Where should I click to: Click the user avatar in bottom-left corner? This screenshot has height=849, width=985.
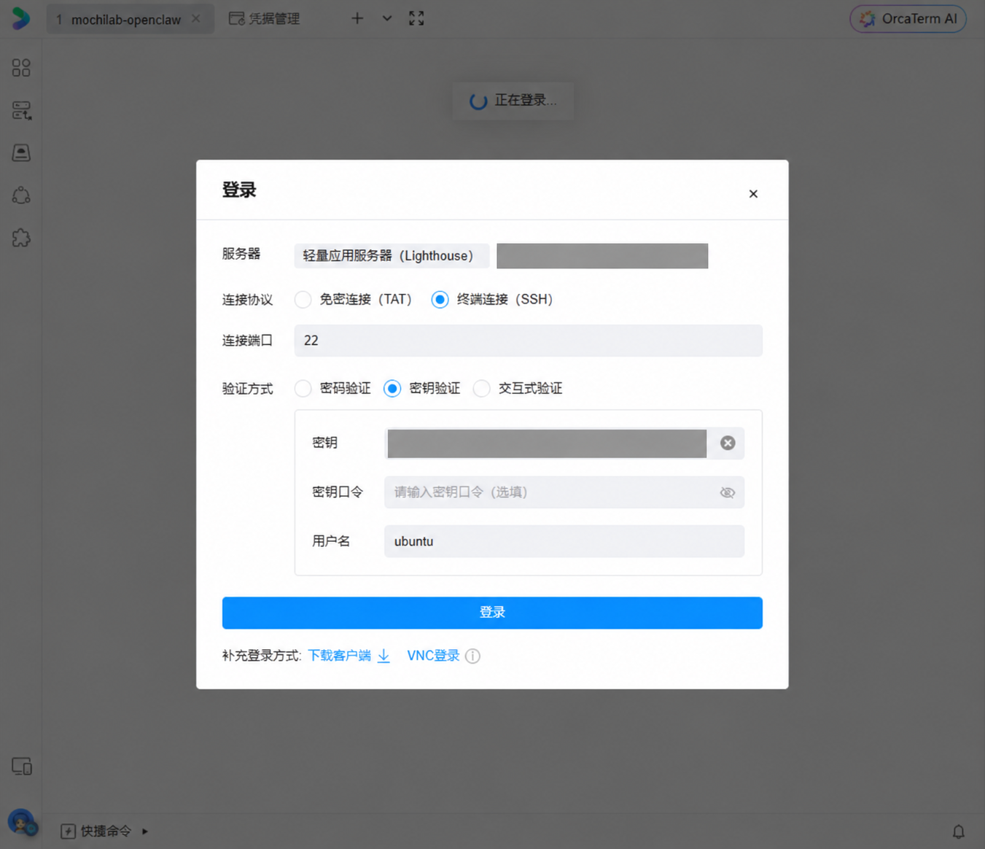(21, 823)
